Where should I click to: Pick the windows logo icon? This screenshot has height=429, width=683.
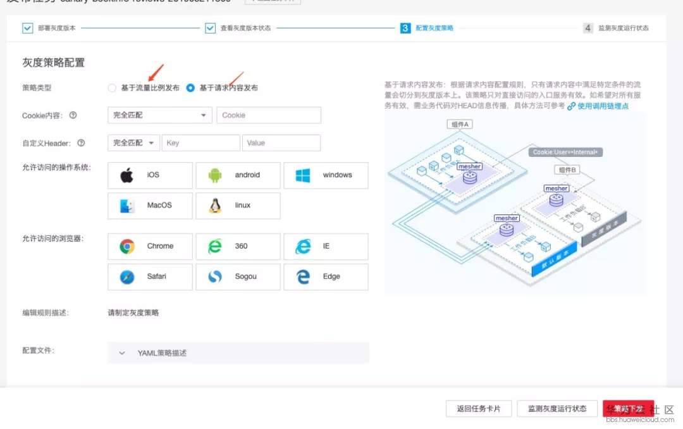(303, 175)
